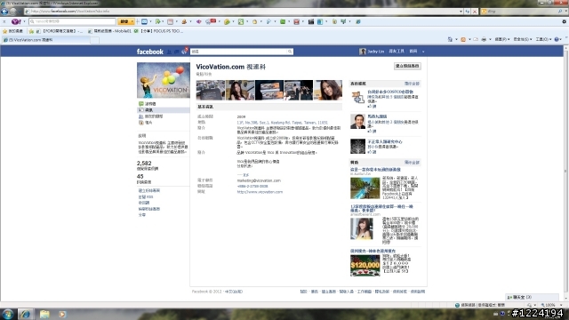This screenshot has height=320, width=569.
Task: Click the Yahoo toolbar settings gear
Action: pyautogui.click(x=564, y=21)
